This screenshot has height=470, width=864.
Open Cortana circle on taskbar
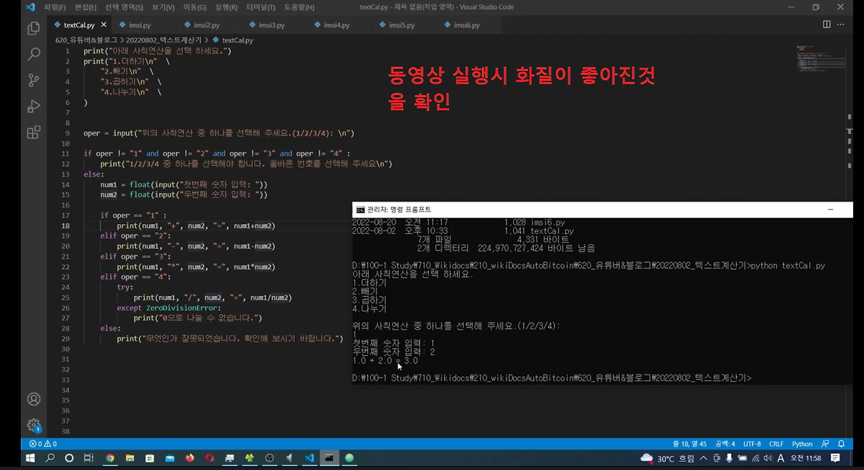pos(69,458)
